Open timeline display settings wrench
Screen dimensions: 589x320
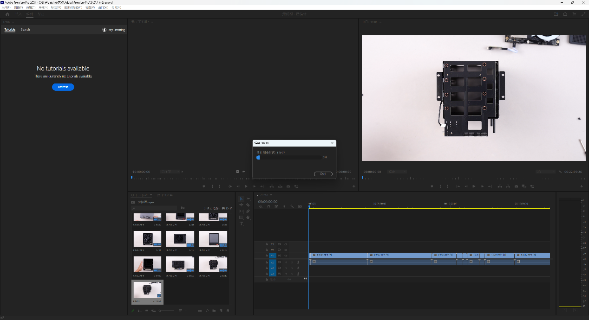(292, 206)
